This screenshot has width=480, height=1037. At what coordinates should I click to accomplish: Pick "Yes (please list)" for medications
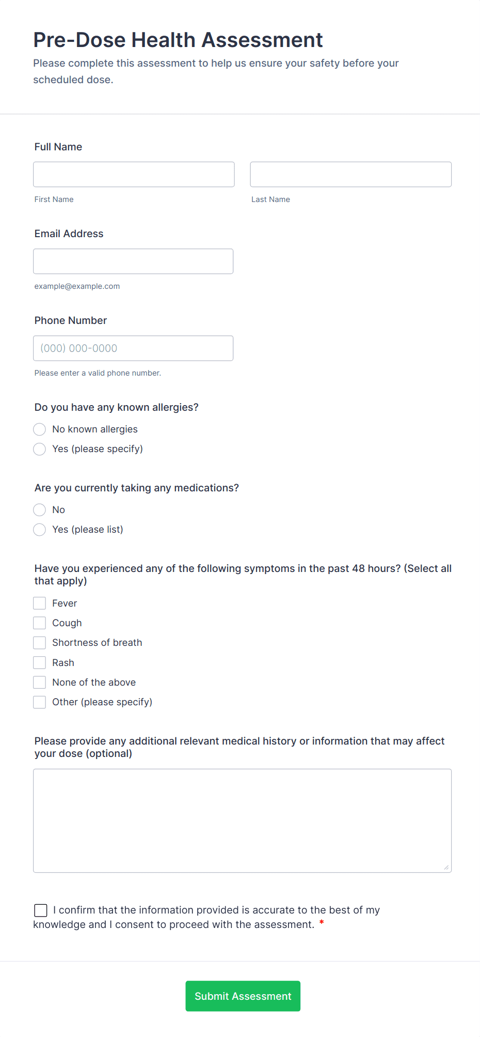(39, 530)
